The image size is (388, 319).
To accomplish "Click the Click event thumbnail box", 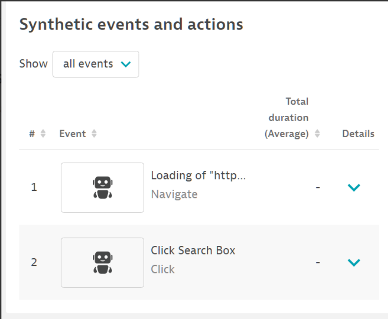I will pyautogui.click(x=102, y=262).
